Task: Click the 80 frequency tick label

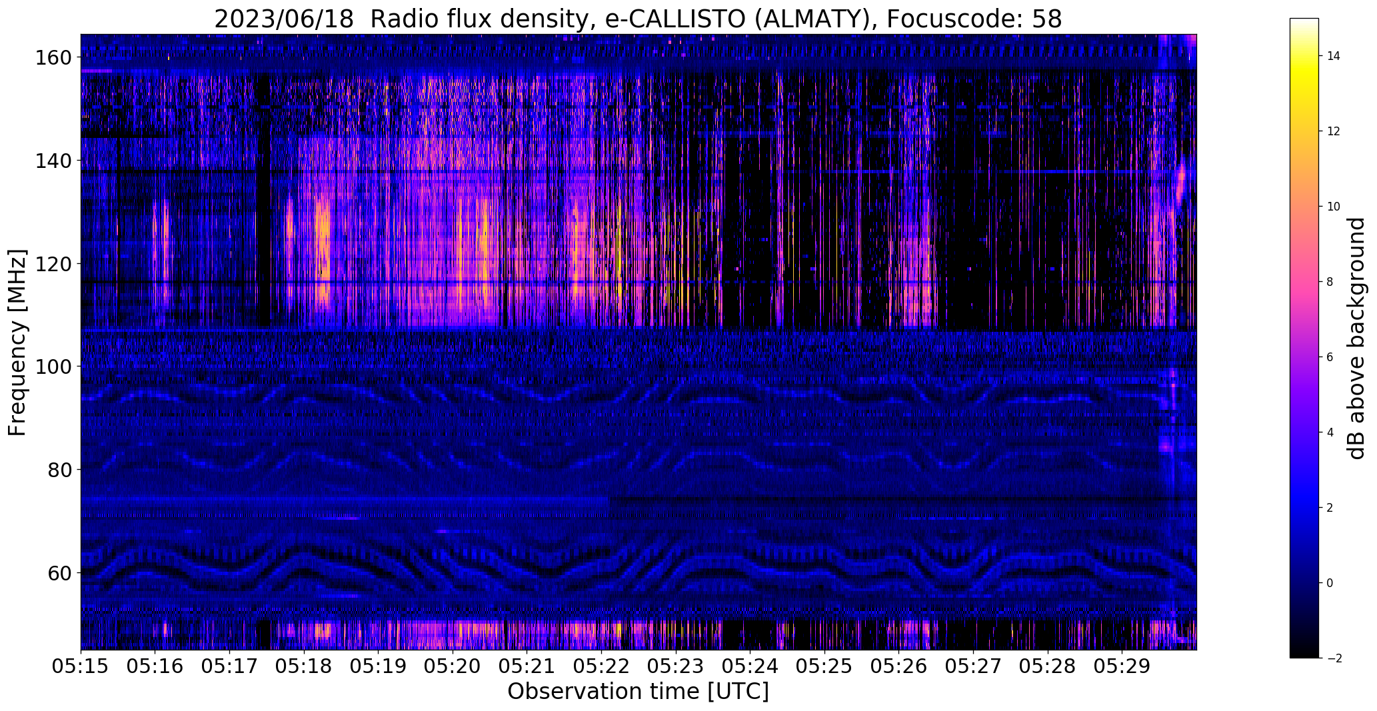Action: (x=59, y=470)
